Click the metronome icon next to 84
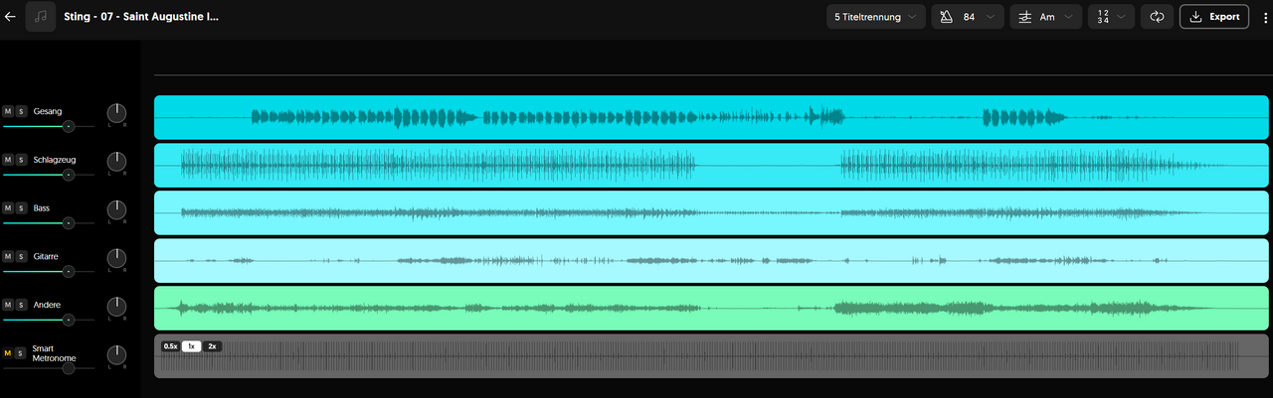The height and width of the screenshot is (398, 1273). [946, 17]
